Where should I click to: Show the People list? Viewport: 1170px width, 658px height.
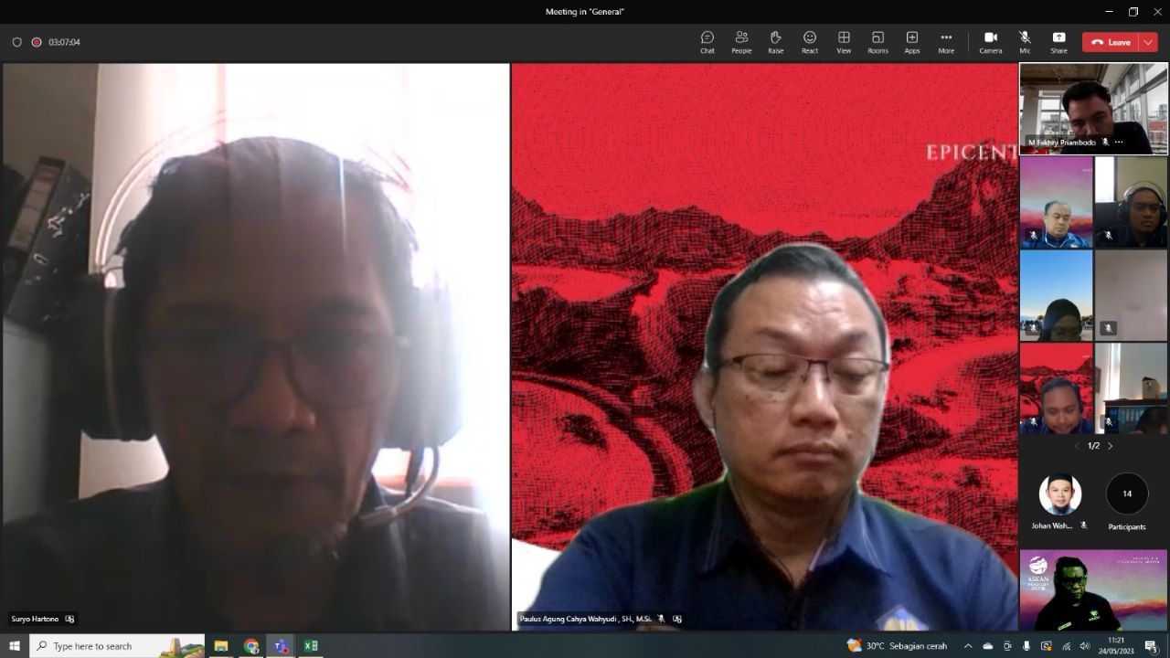tap(741, 42)
